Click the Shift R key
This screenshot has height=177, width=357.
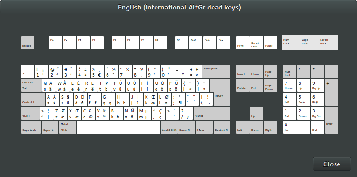[x=212, y=113]
